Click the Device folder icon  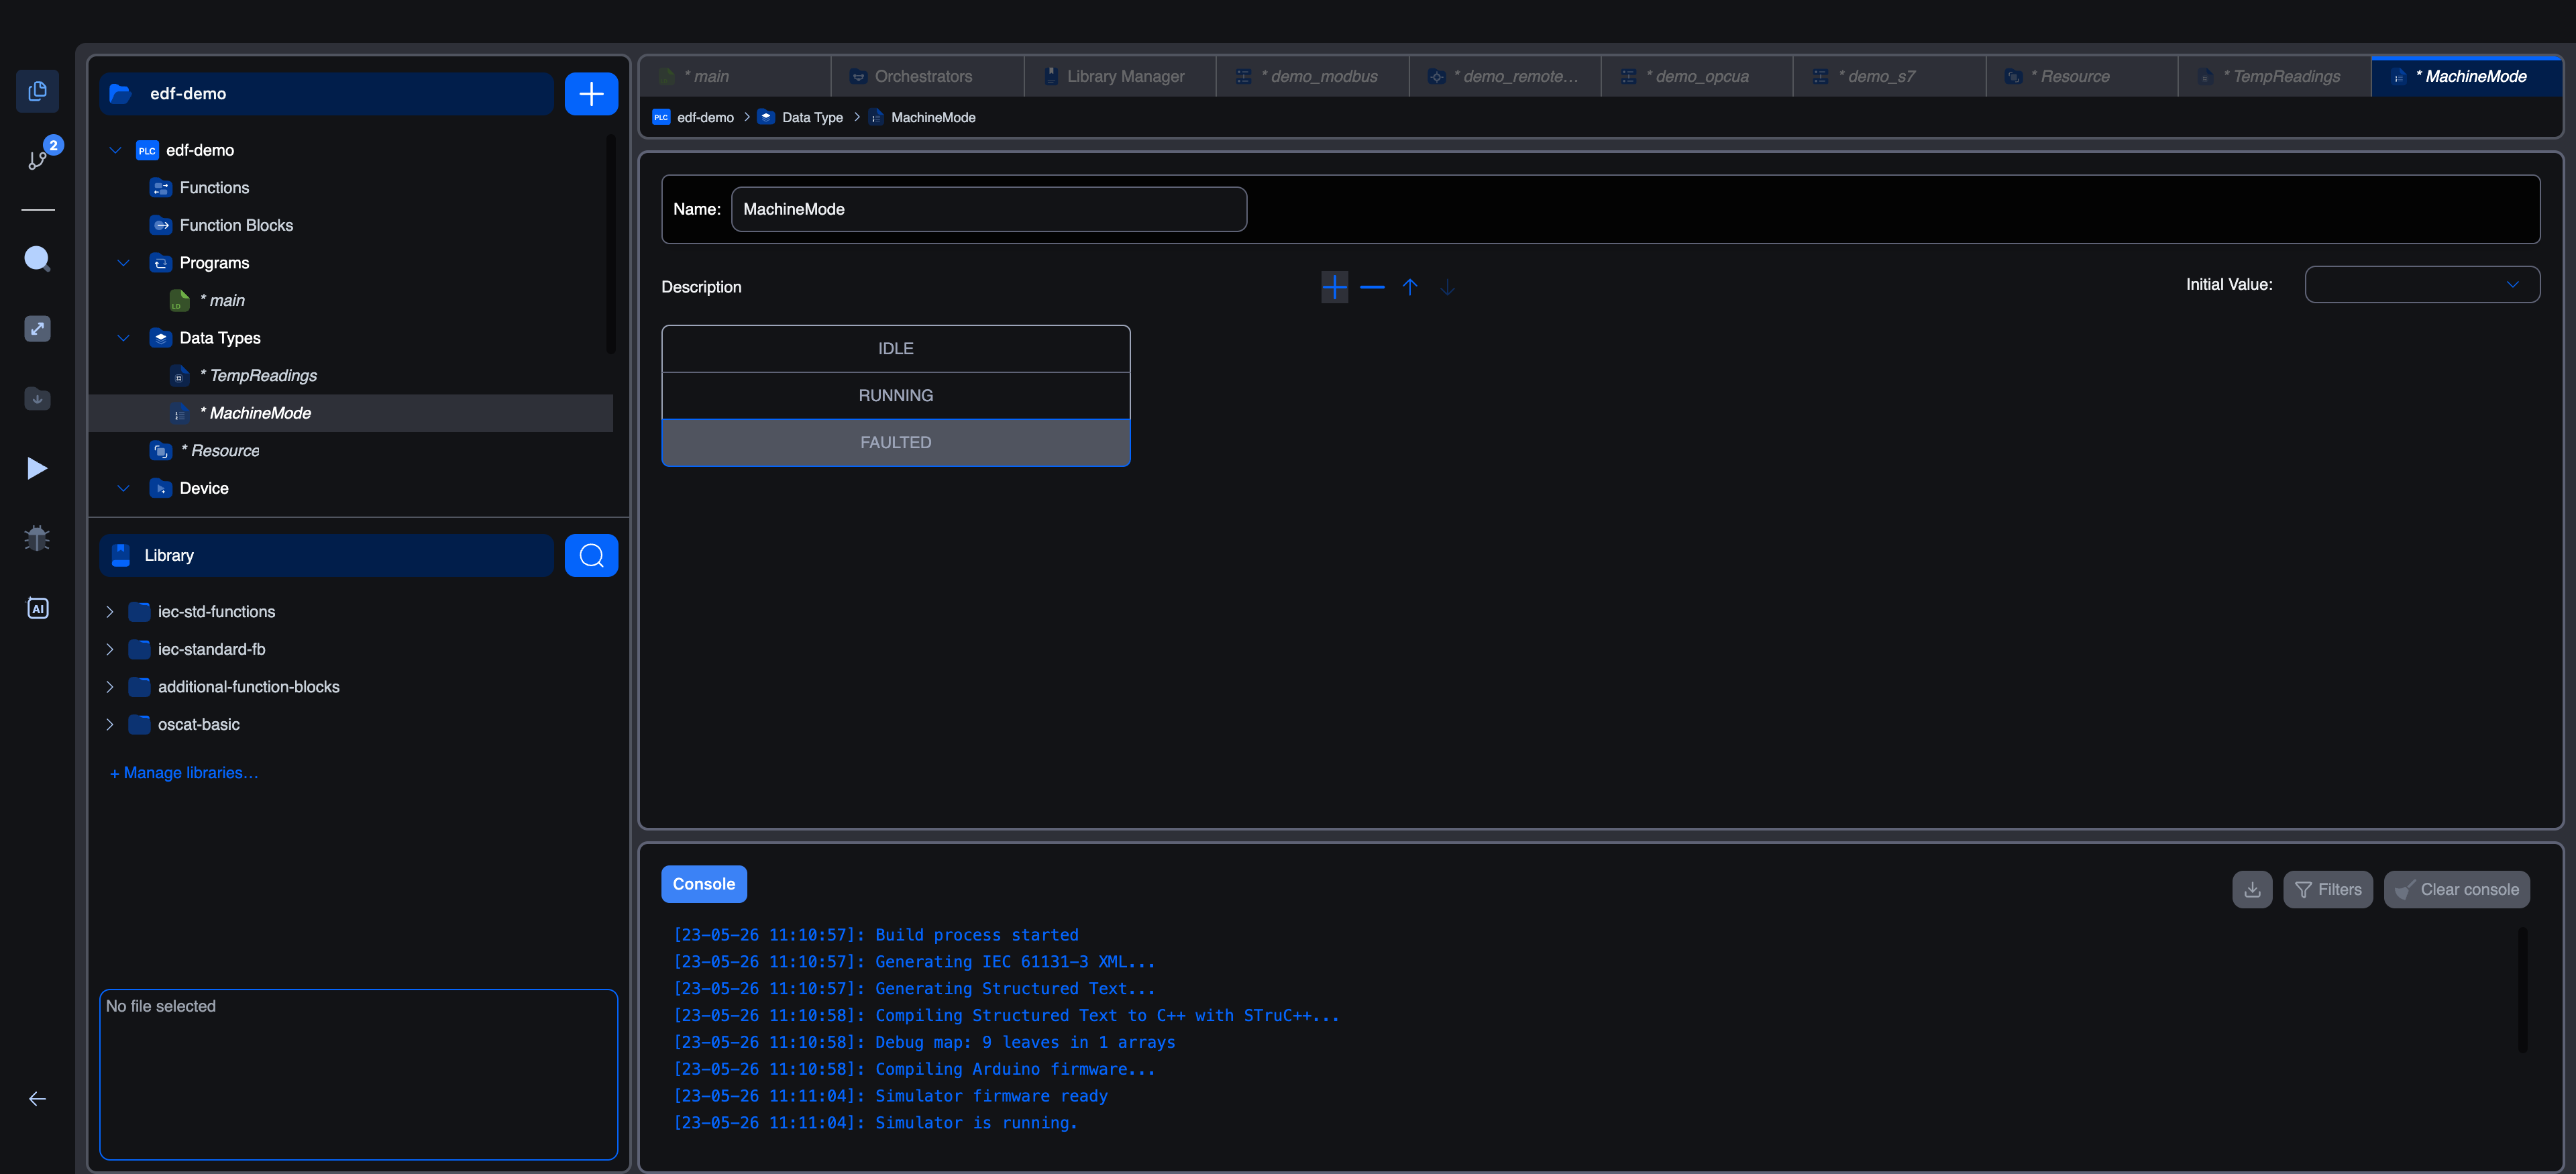pos(160,488)
